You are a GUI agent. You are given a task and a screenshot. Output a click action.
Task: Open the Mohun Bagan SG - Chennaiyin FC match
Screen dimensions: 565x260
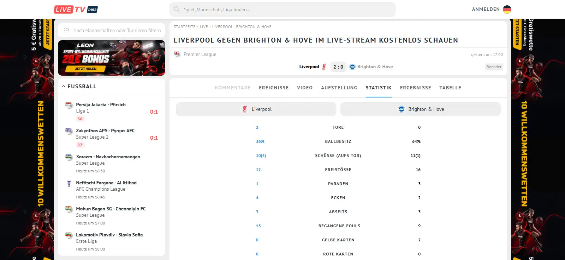pyautogui.click(x=112, y=215)
